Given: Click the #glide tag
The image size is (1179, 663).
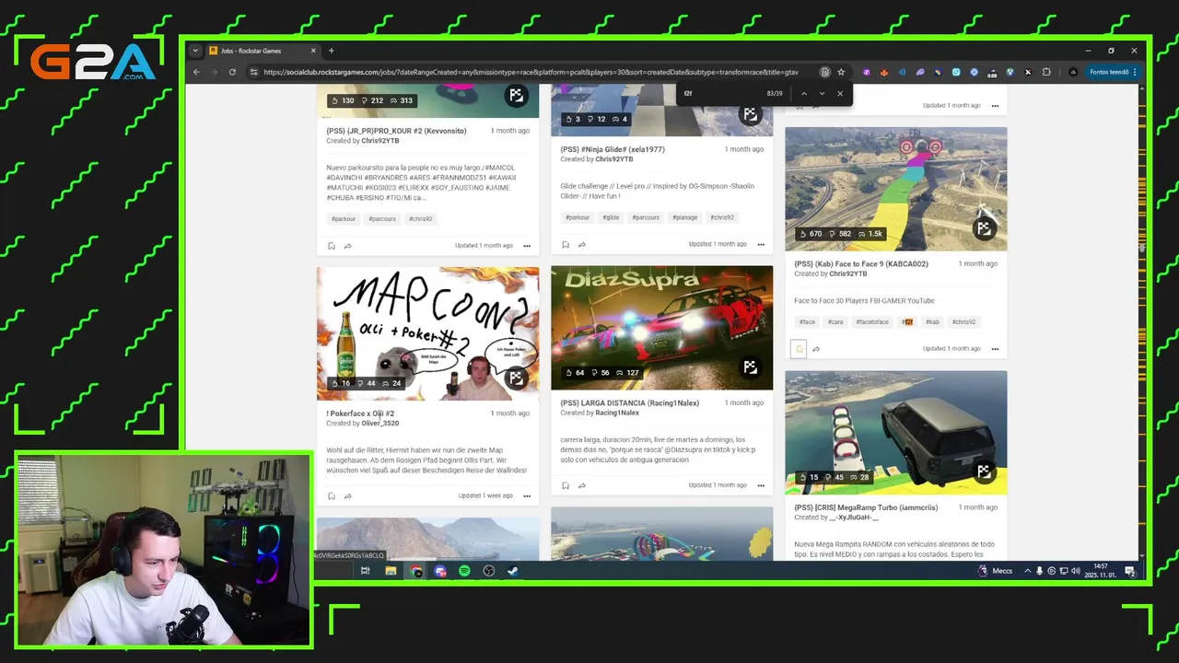Looking at the screenshot, I should [x=611, y=217].
